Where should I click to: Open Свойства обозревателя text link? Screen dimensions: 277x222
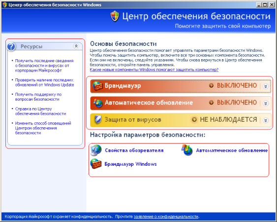[134, 150]
